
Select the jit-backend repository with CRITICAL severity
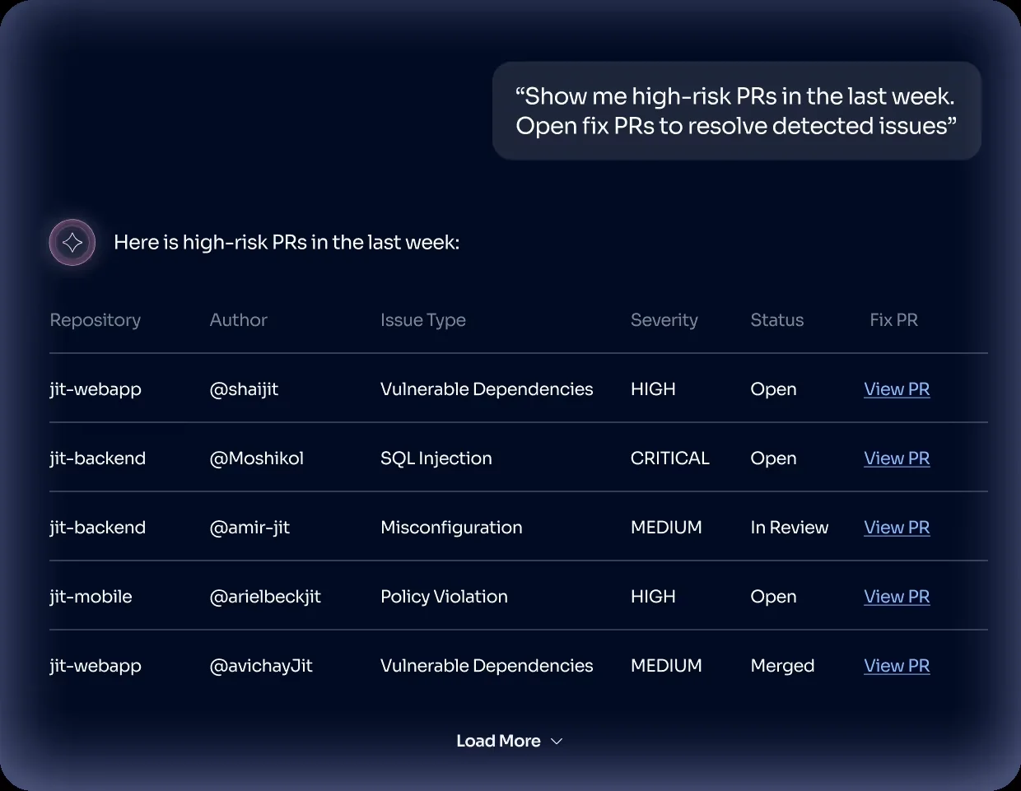point(97,458)
